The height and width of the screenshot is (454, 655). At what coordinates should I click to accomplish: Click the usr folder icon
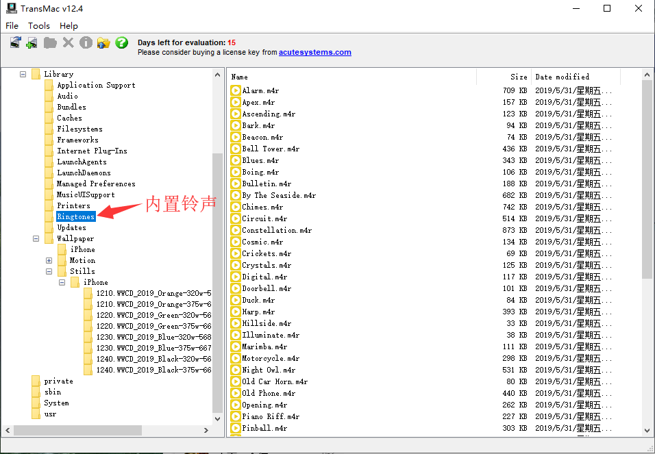[x=36, y=414]
